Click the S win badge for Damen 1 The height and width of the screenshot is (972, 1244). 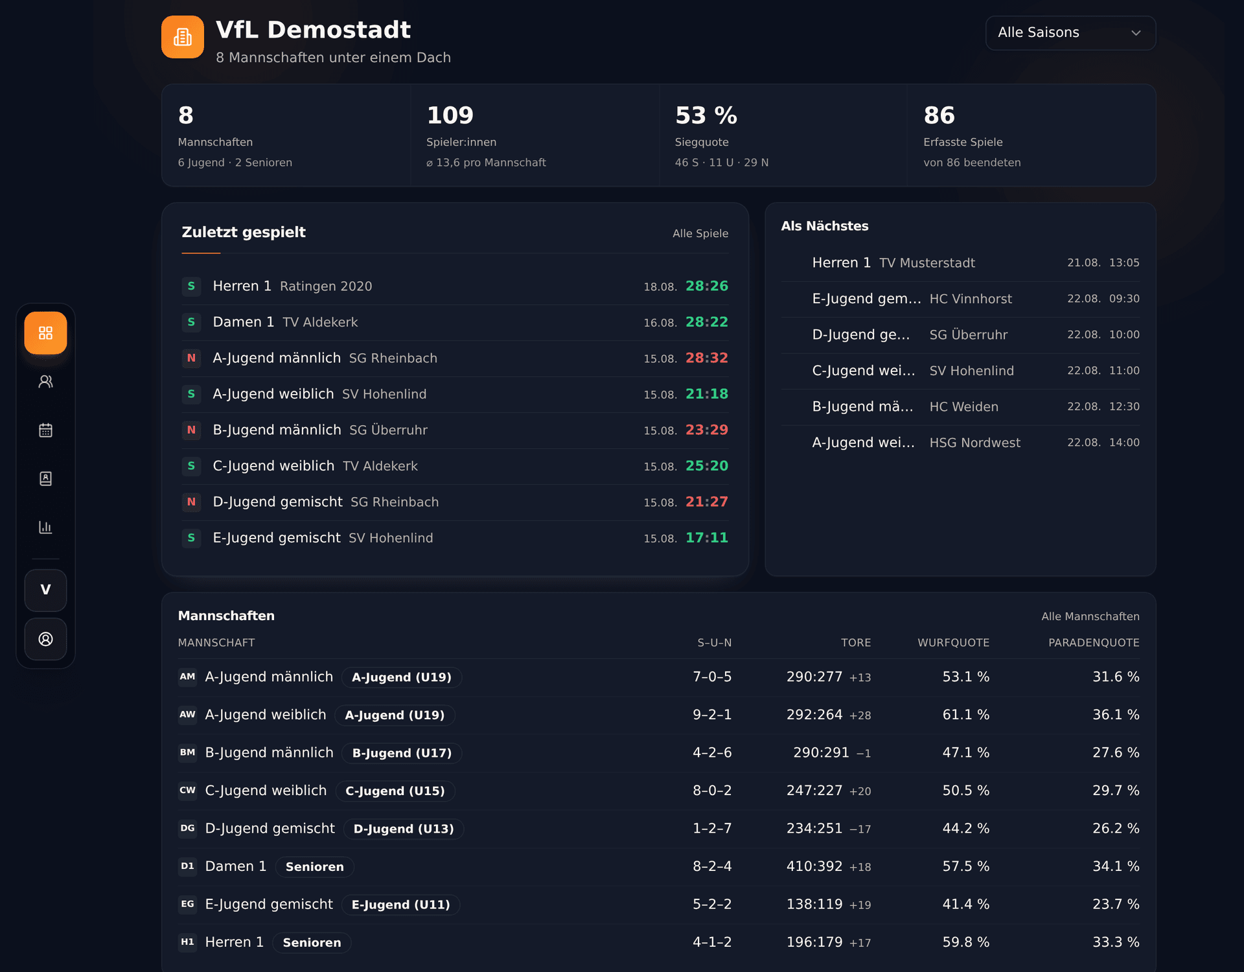coord(191,322)
